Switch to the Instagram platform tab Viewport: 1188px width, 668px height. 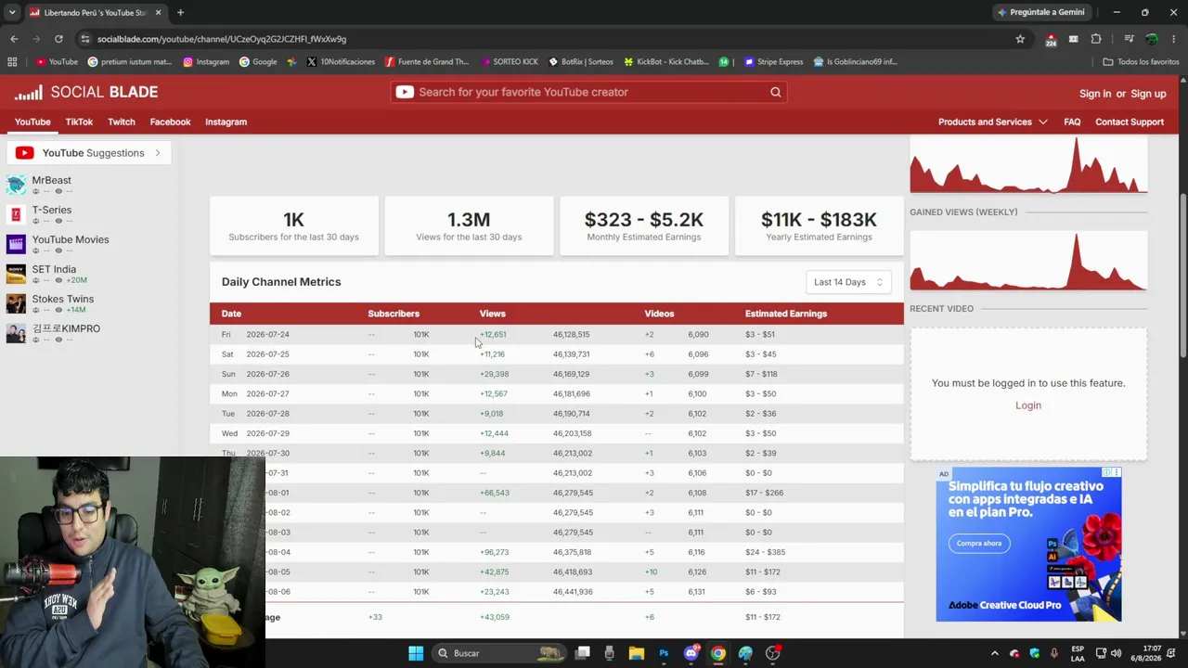[226, 122]
